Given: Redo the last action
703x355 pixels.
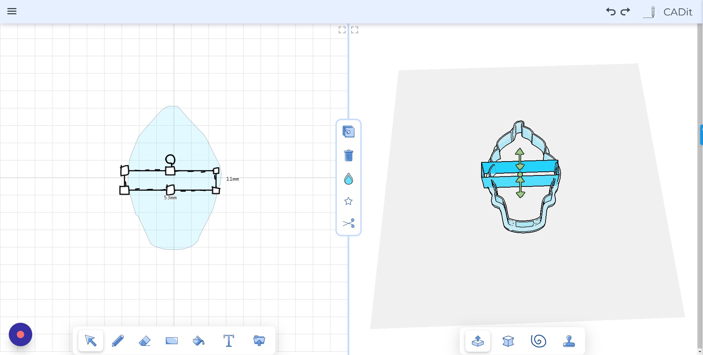Looking at the screenshot, I should click(625, 12).
